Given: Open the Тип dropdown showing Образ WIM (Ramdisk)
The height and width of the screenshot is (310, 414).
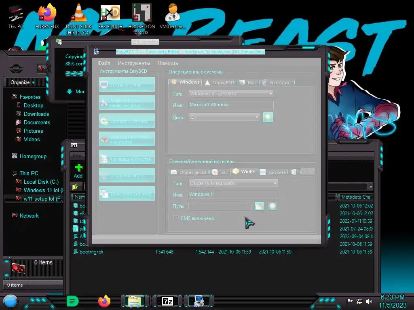Looking at the screenshot, I should [233, 183].
